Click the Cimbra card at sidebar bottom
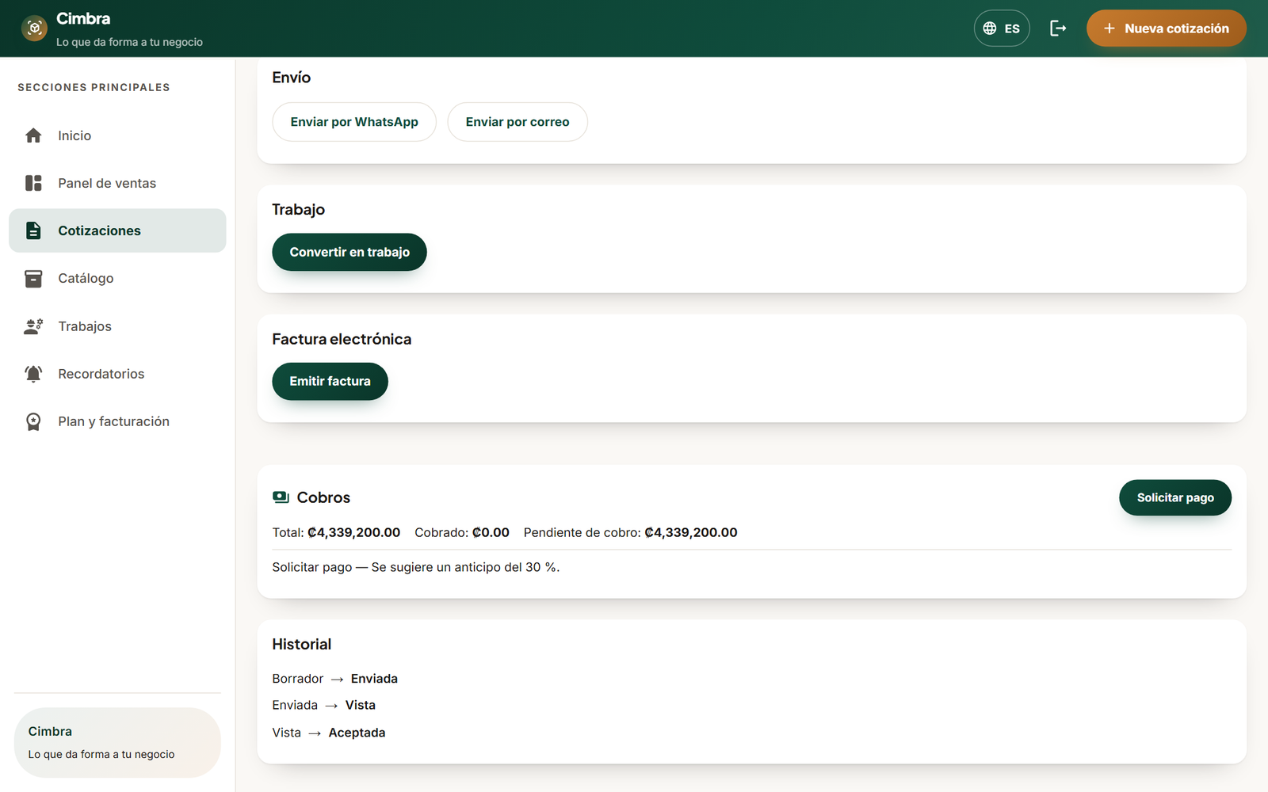Image resolution: width=1268 pixels, height=792 pixels. (x=117, y=743)
